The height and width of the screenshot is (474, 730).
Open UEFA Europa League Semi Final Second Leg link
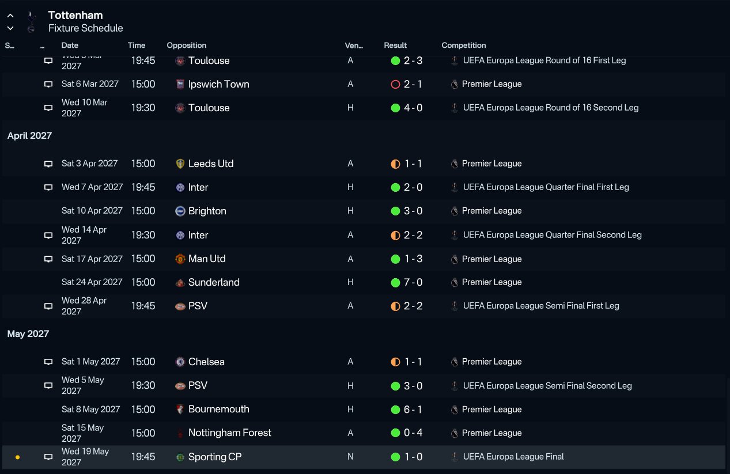547,386
